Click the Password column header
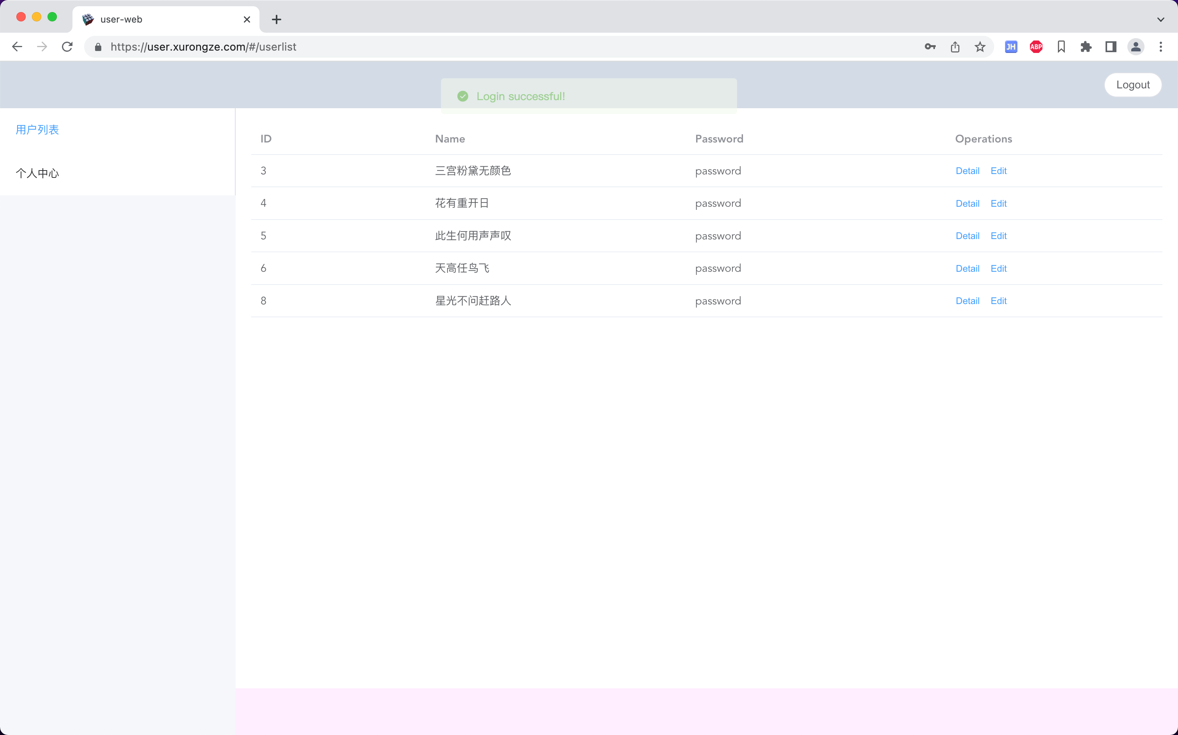This screenshot has height=735, width=1178. pyautogui.click(x=719, y=139)
